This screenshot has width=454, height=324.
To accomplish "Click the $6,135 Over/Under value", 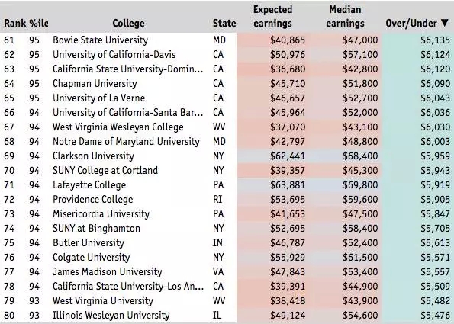I will pos(435,40).
